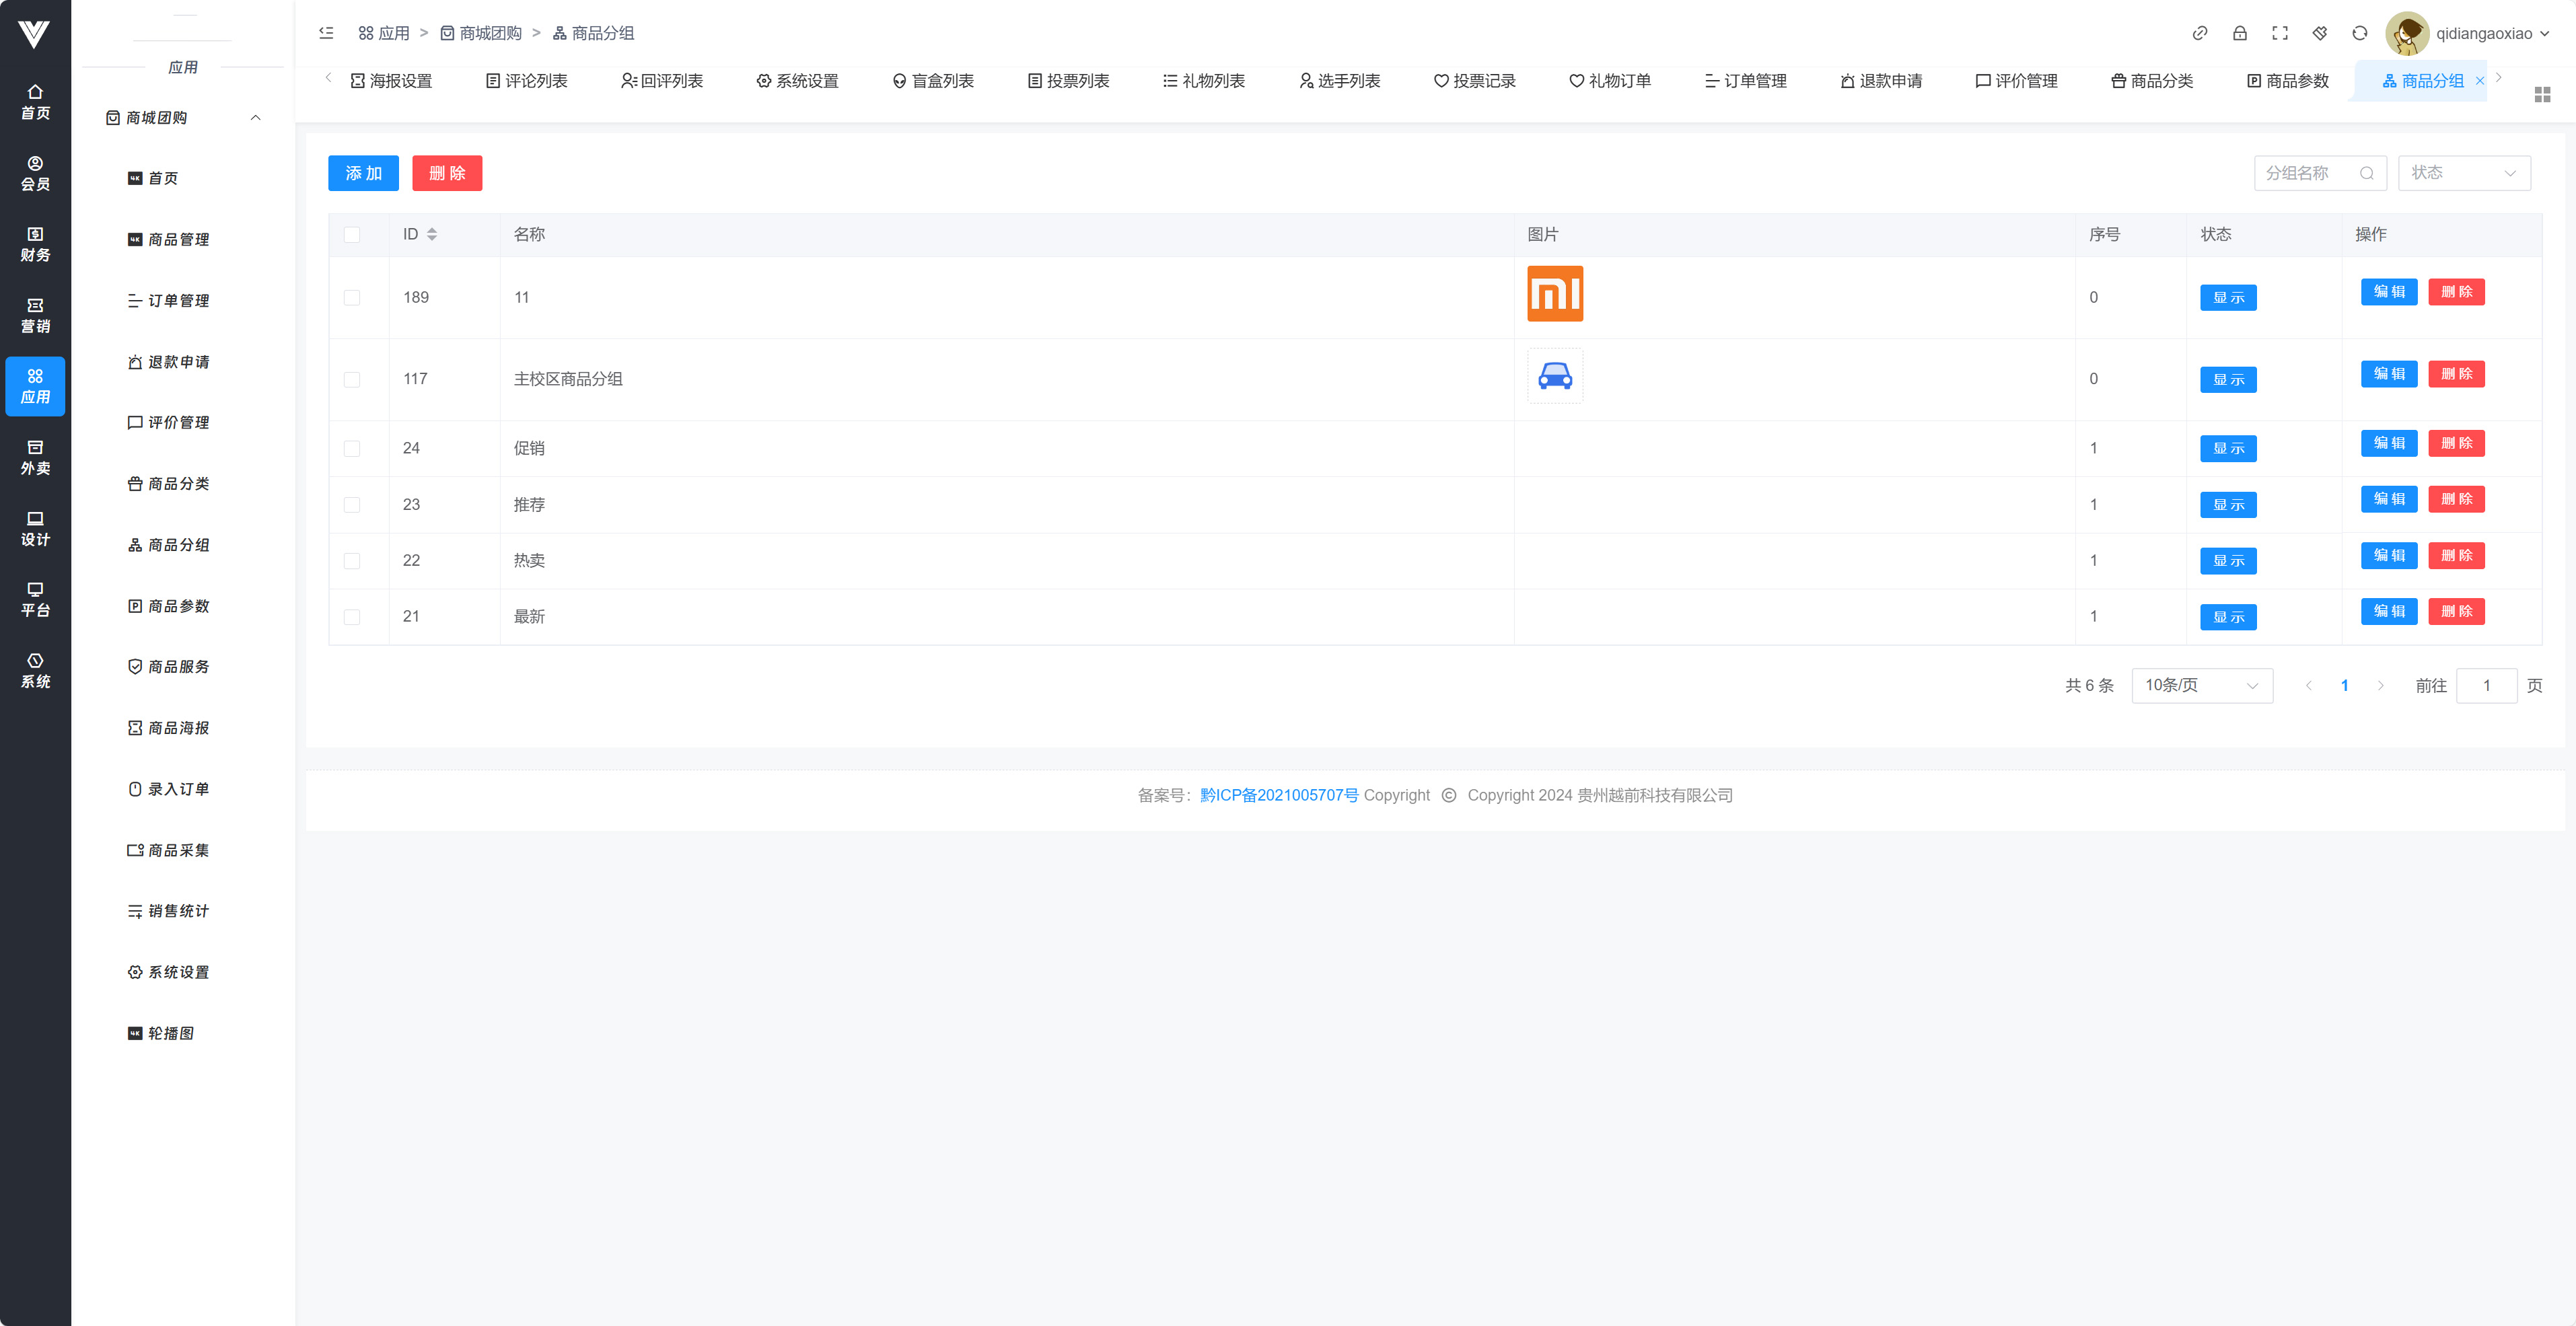2576x1326 pixels.
Task: Click the lock screen icon
Action: coord(2239,33)
